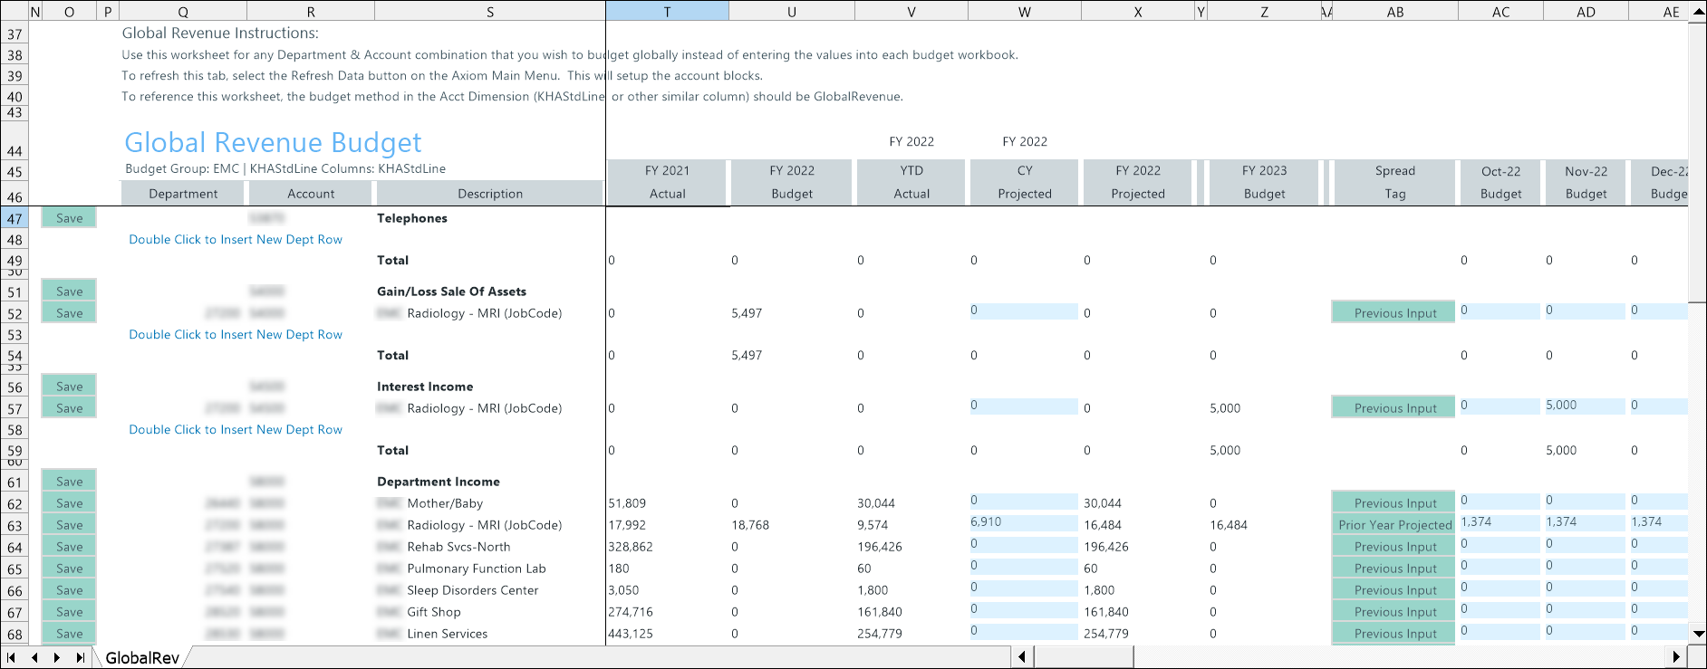The height and width of the screenshot is (669, 1707).
Task: Click Insert New Dept Row under Interest Income
Action: pyautogui.click(x=236, y=430)
